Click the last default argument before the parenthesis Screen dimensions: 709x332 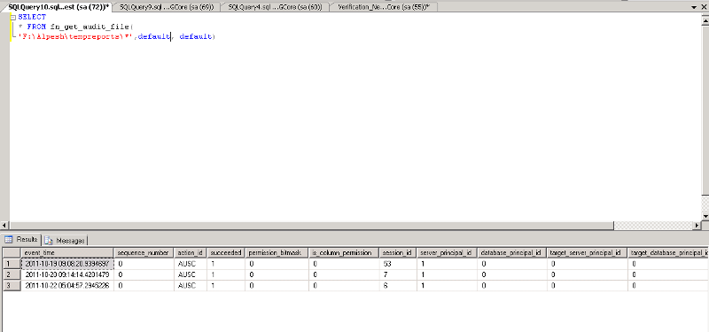tap(195, 36)
